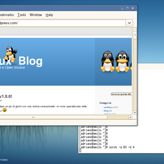Click the browser window resize grip
Viewport: 164px width, 164px height.
click(x=135, y=123)
